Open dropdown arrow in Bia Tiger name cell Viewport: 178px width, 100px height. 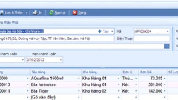tap(79, 91)
